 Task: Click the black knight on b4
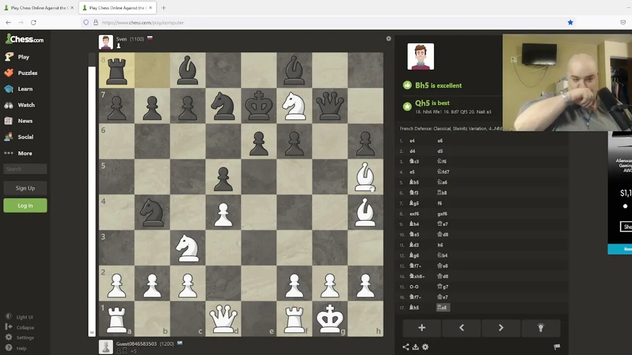point(152,212)
